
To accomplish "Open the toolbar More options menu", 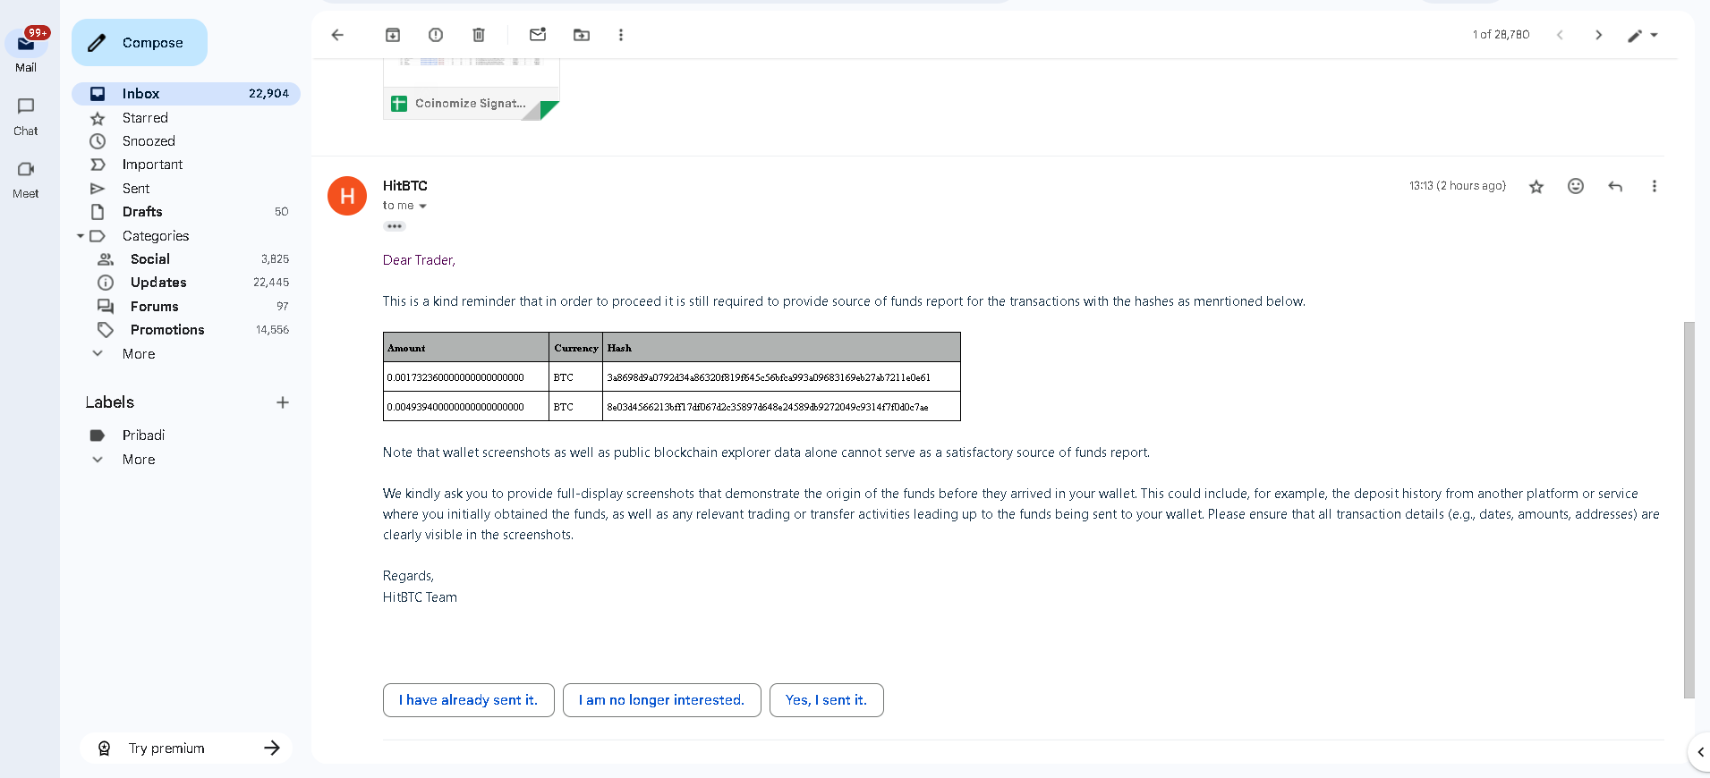I will point(621,35).
